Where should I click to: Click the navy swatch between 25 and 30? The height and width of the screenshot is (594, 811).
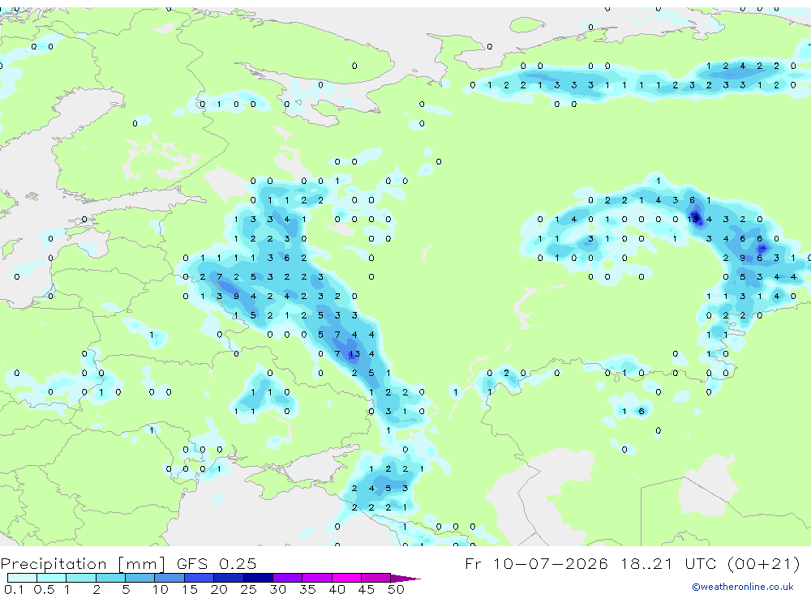tap(258, 578)
